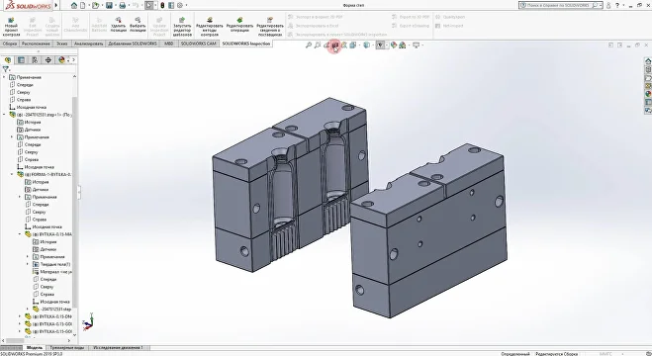Open the Dynamic Annotation Views icon

point(344,44)
